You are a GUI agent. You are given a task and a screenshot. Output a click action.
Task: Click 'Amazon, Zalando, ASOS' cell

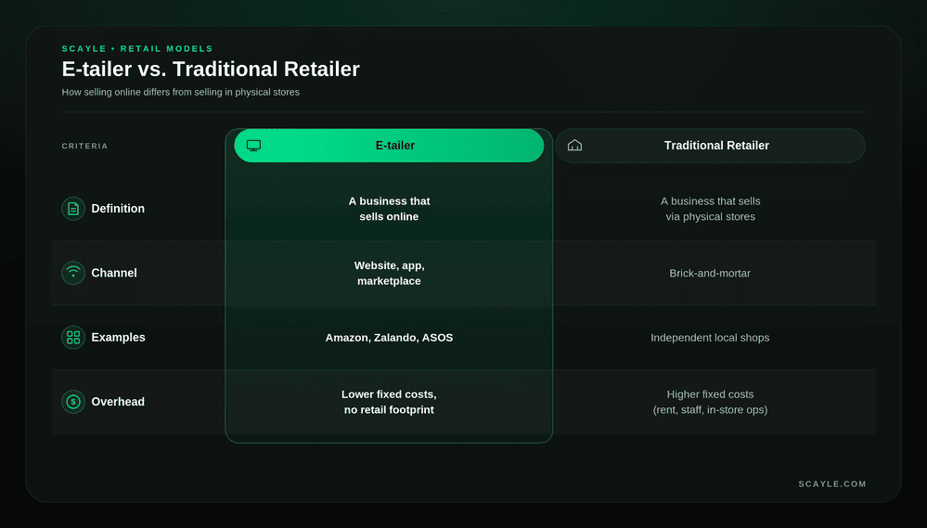point(389,338)
